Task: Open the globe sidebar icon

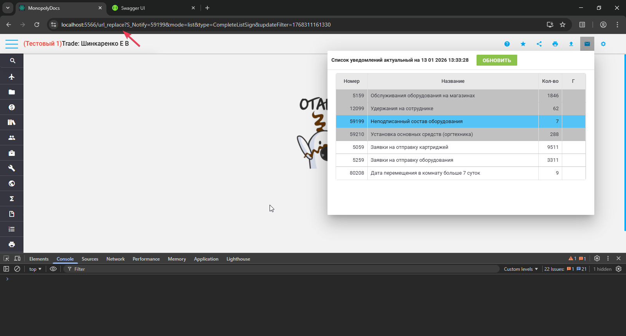Action: [12, 183]
